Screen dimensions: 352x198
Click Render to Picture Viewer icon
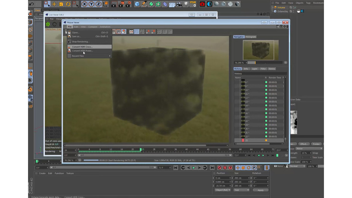point(121,4)
